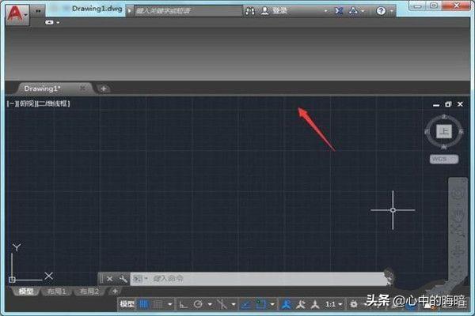Image resolution: width=475 pixels, height=316 pixels.
Task: Close the command line with X icon
Action: point(109,279)
